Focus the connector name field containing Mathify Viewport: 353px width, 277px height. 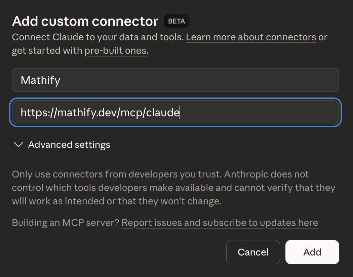(x=175, y=80)
